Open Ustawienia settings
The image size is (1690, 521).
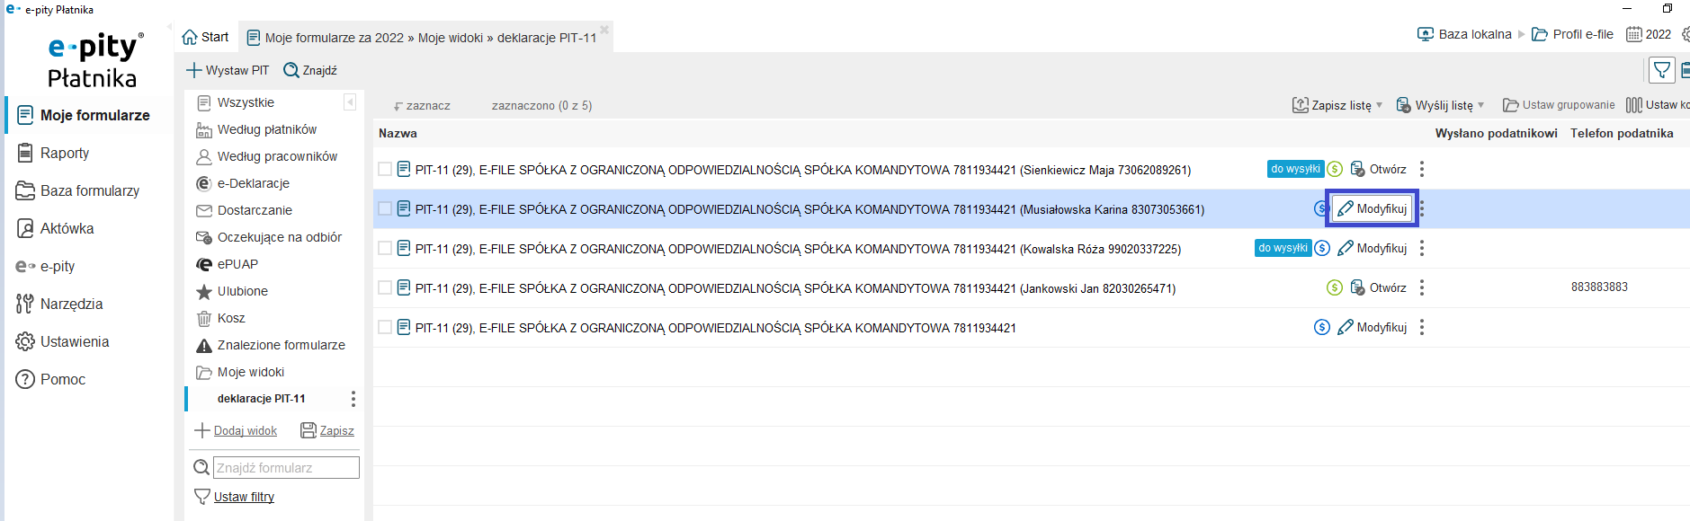coord(62,341)
